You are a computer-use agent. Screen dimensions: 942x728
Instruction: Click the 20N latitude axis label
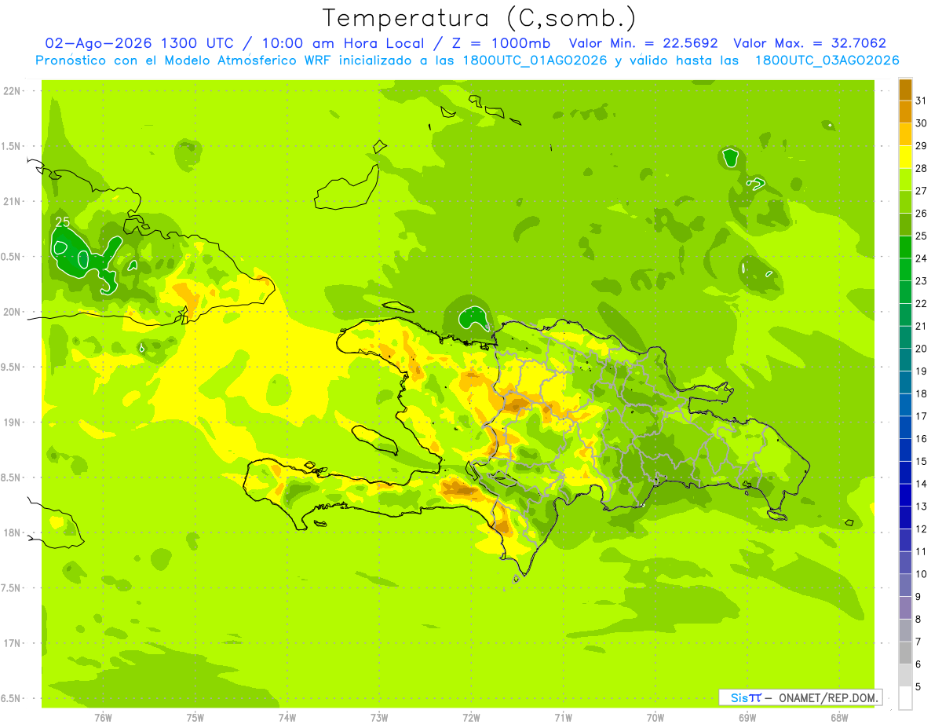pos(12,312)
